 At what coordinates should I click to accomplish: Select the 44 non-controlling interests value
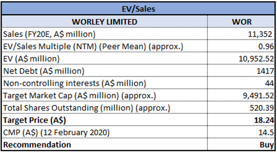pyautogui.click(x=241, y=83)
